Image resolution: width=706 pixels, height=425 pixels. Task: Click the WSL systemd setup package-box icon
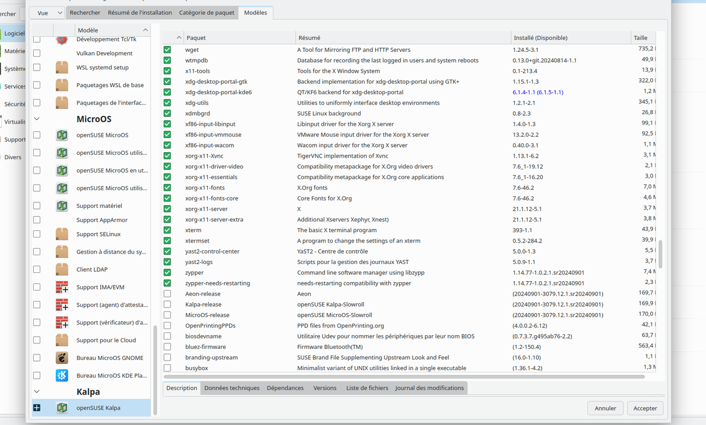click(x=62, y=67)
